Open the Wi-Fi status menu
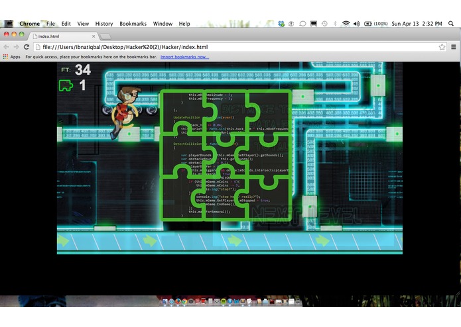461x327 pixels. click(x=346, y=24)
